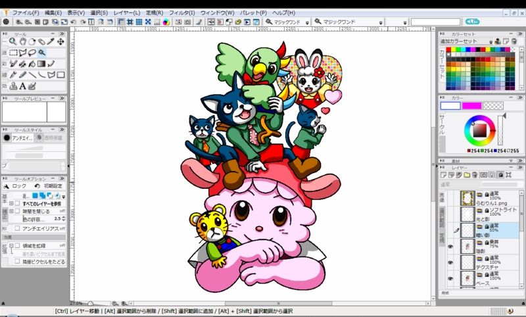Expand the ツール panel double-arrow button
This screenshot has height=317, width=526.
point(62,34)
